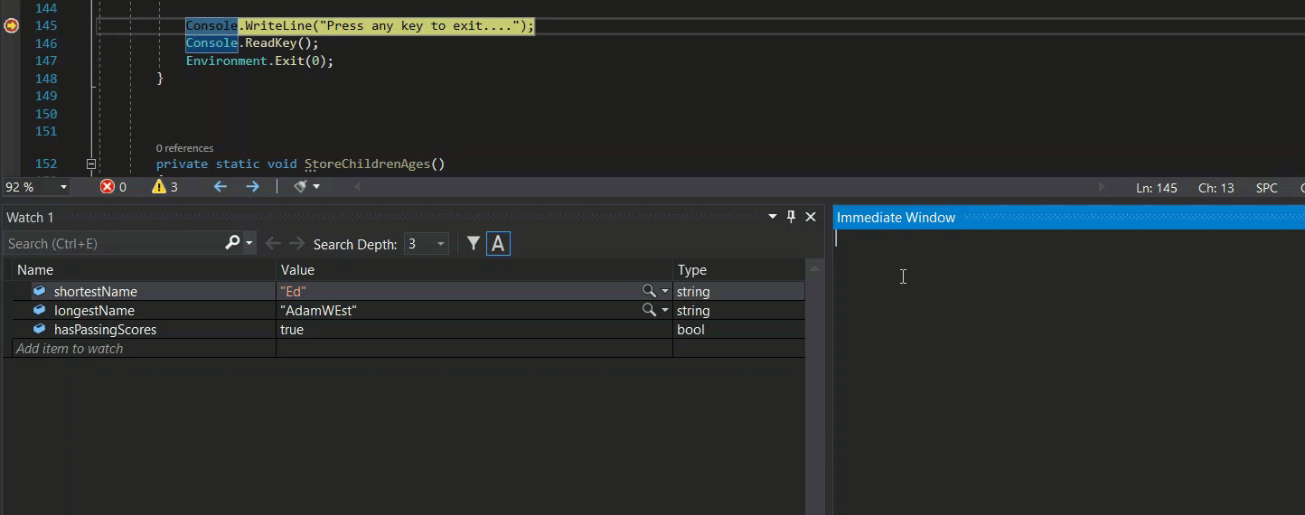
Task: Click the find previous arrow in Watch search
Action: 272,244
